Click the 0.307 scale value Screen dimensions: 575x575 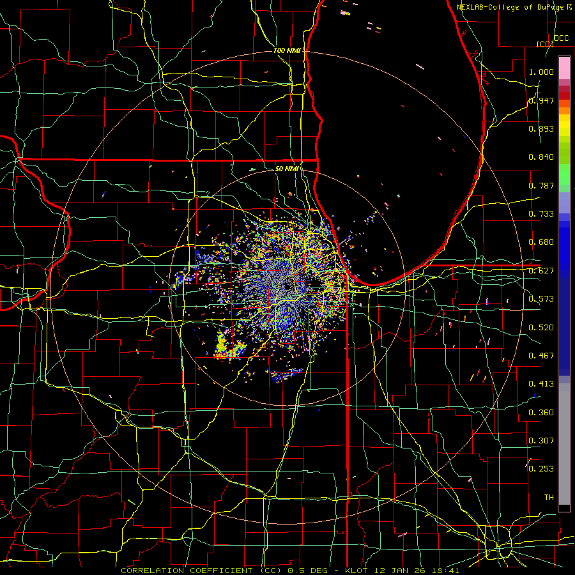(541, 441)
